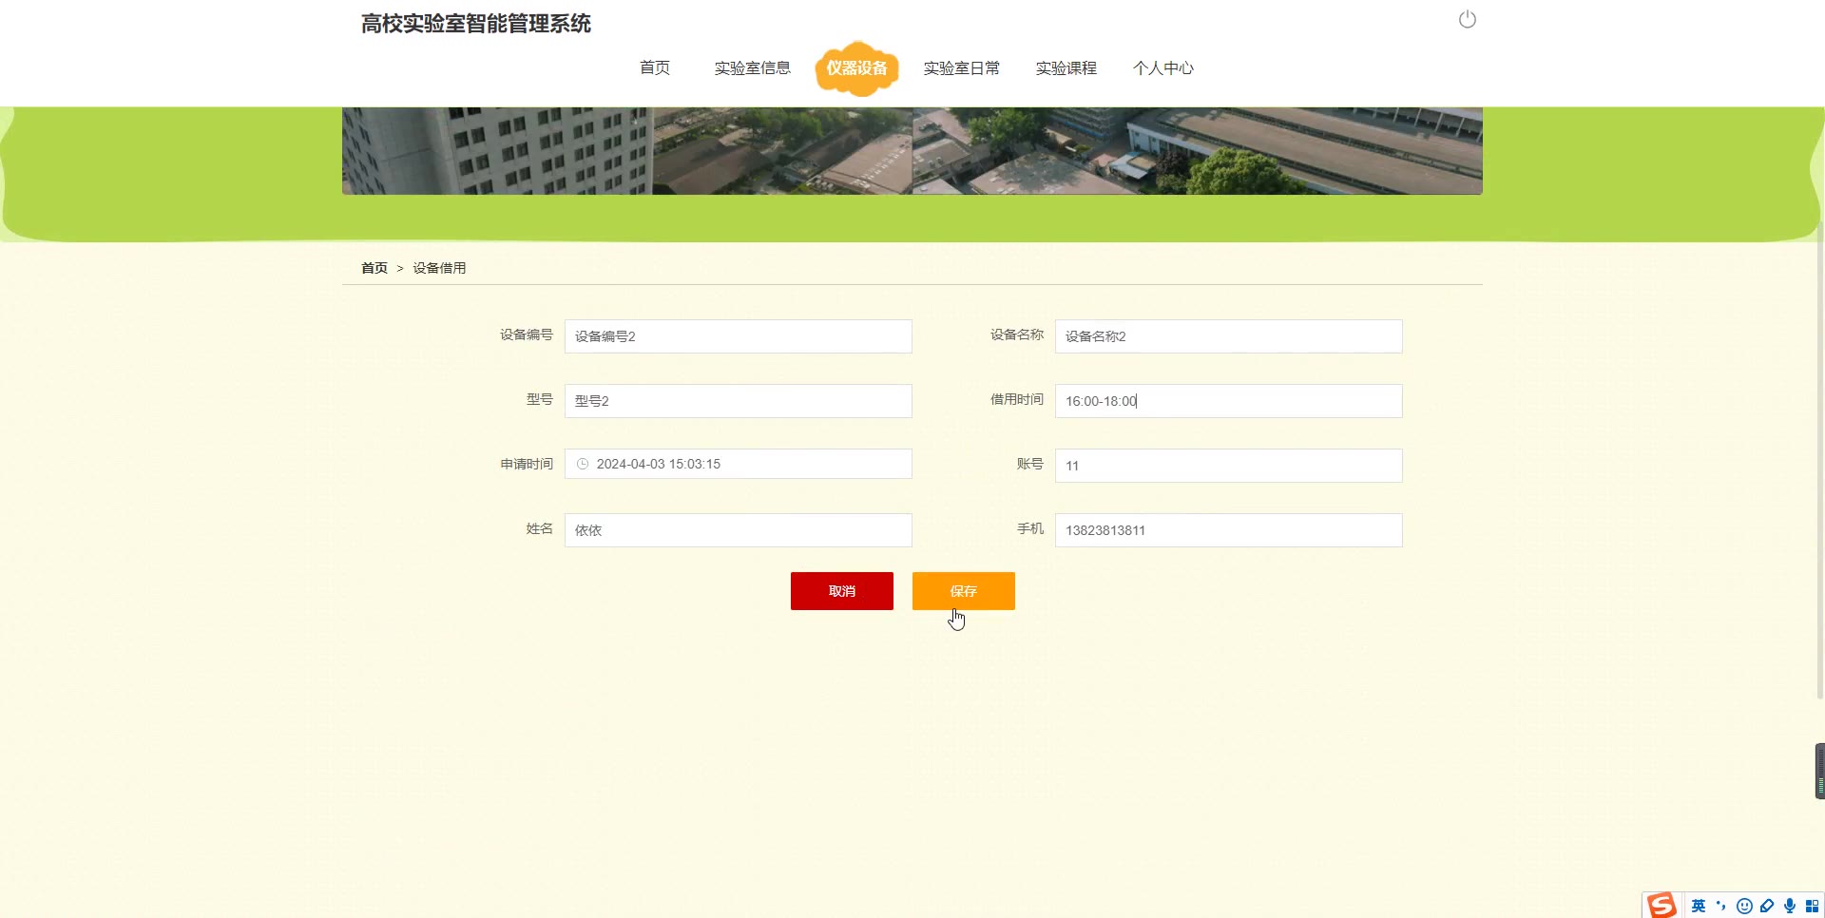Focus the 设备编号 input field
The height and width of the screenshot is (918, 1825).
[x=739, y=336]
